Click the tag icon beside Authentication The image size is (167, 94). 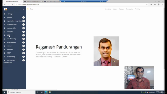click(x=4, y=25)
